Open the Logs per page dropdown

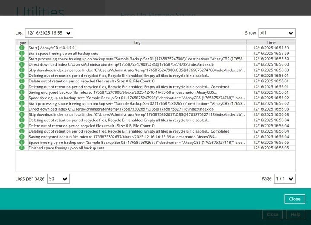(58, 179)
